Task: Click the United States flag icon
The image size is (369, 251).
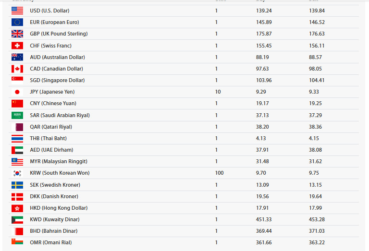Action: [17, 11]
